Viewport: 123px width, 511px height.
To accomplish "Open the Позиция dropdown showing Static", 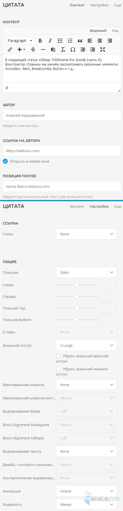I will pyautogui.click(x=86, y=272).
